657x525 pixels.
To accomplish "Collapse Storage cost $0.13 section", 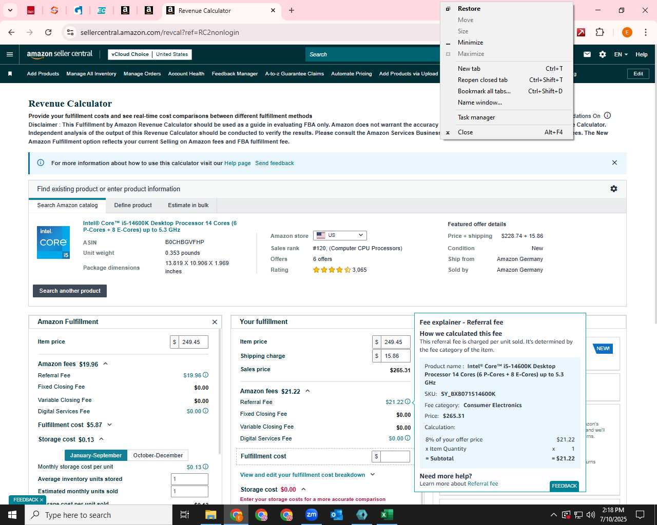I will tap(101, 439).
